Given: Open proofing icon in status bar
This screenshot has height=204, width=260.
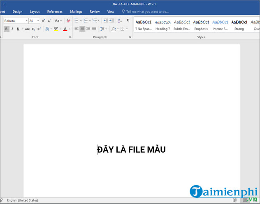Looking at the screenshot, I should pyautogui.click(x=1, y=200).
